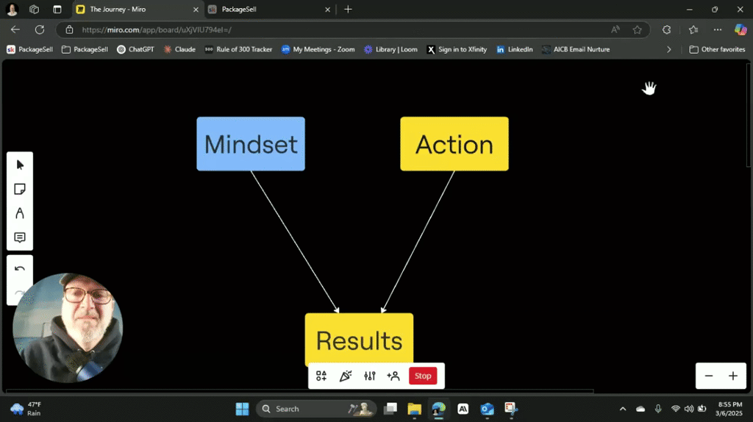Select the yellow Results sticky note
The height and width of the screenshot is (422, 753).
point(359,339)
